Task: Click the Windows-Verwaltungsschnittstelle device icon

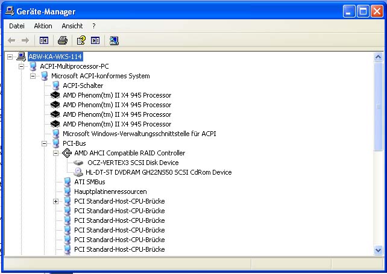Action: [56, 134]
